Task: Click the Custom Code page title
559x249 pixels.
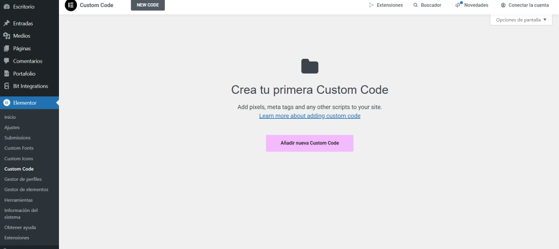Action: tap(96, 5)
